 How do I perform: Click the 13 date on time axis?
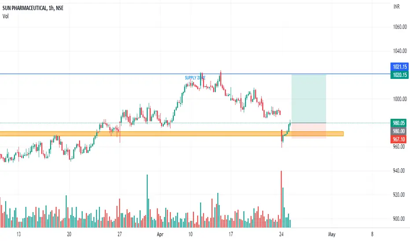(x=18, y=234)
